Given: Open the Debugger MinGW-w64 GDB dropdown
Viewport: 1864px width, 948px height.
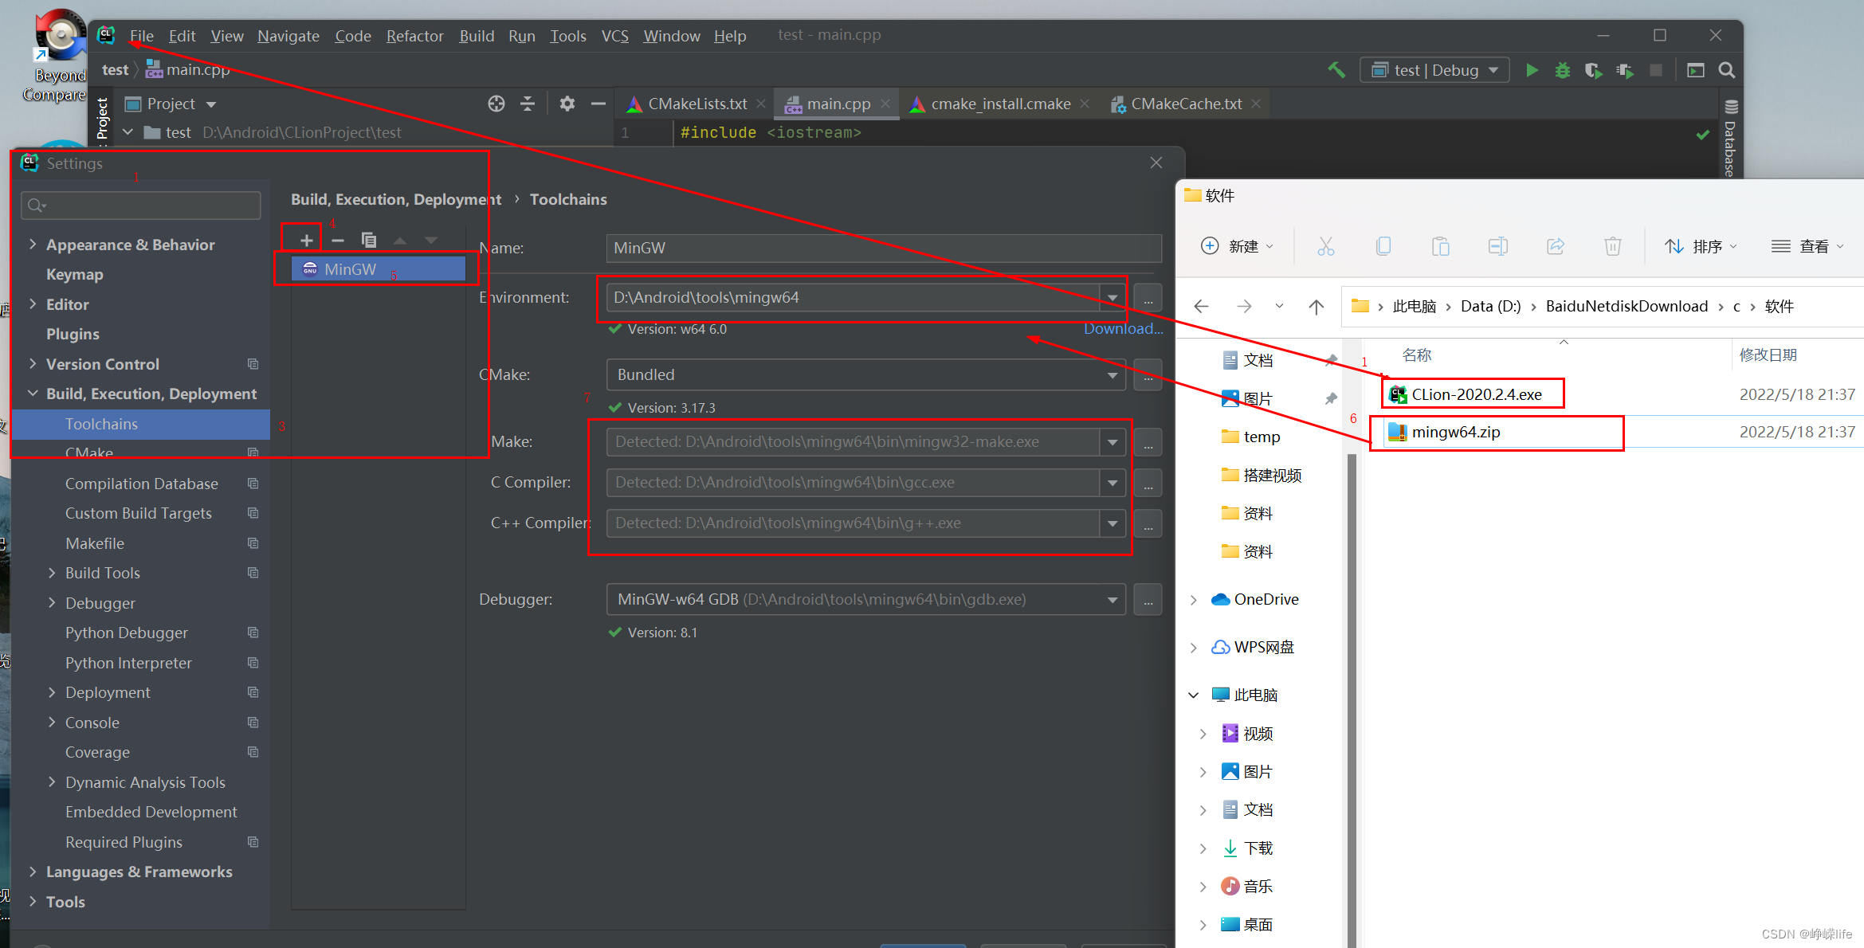Looking at the screenshot, I should pos(1113,600).
